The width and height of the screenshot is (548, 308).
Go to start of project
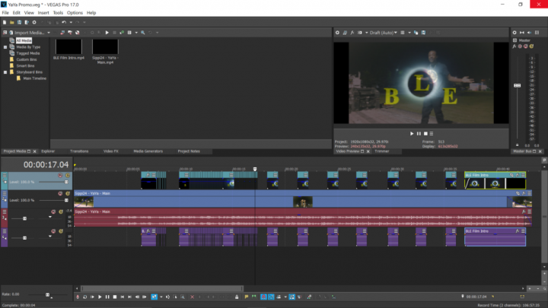point(123,297)
